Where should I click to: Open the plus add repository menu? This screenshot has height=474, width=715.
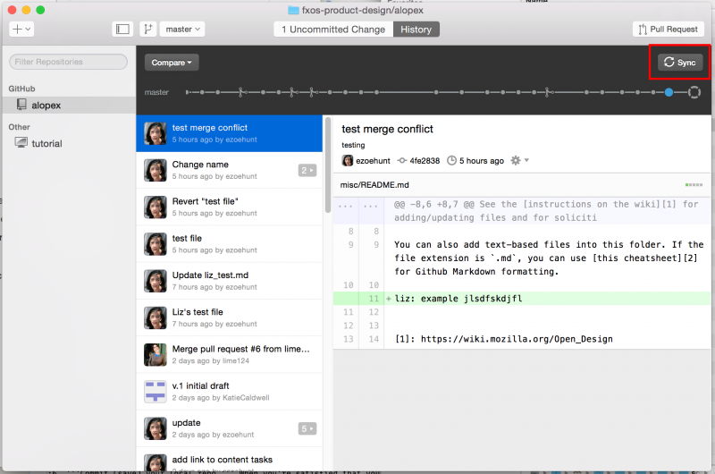tap(21, 30)
